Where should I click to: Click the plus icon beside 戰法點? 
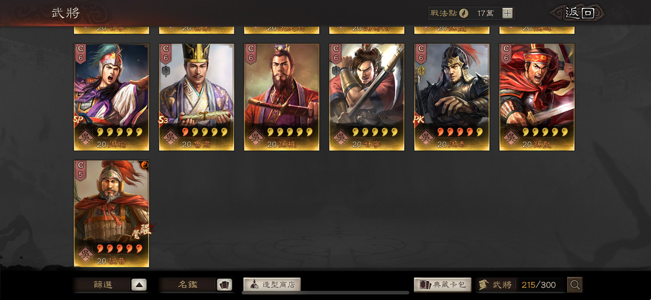507,13
